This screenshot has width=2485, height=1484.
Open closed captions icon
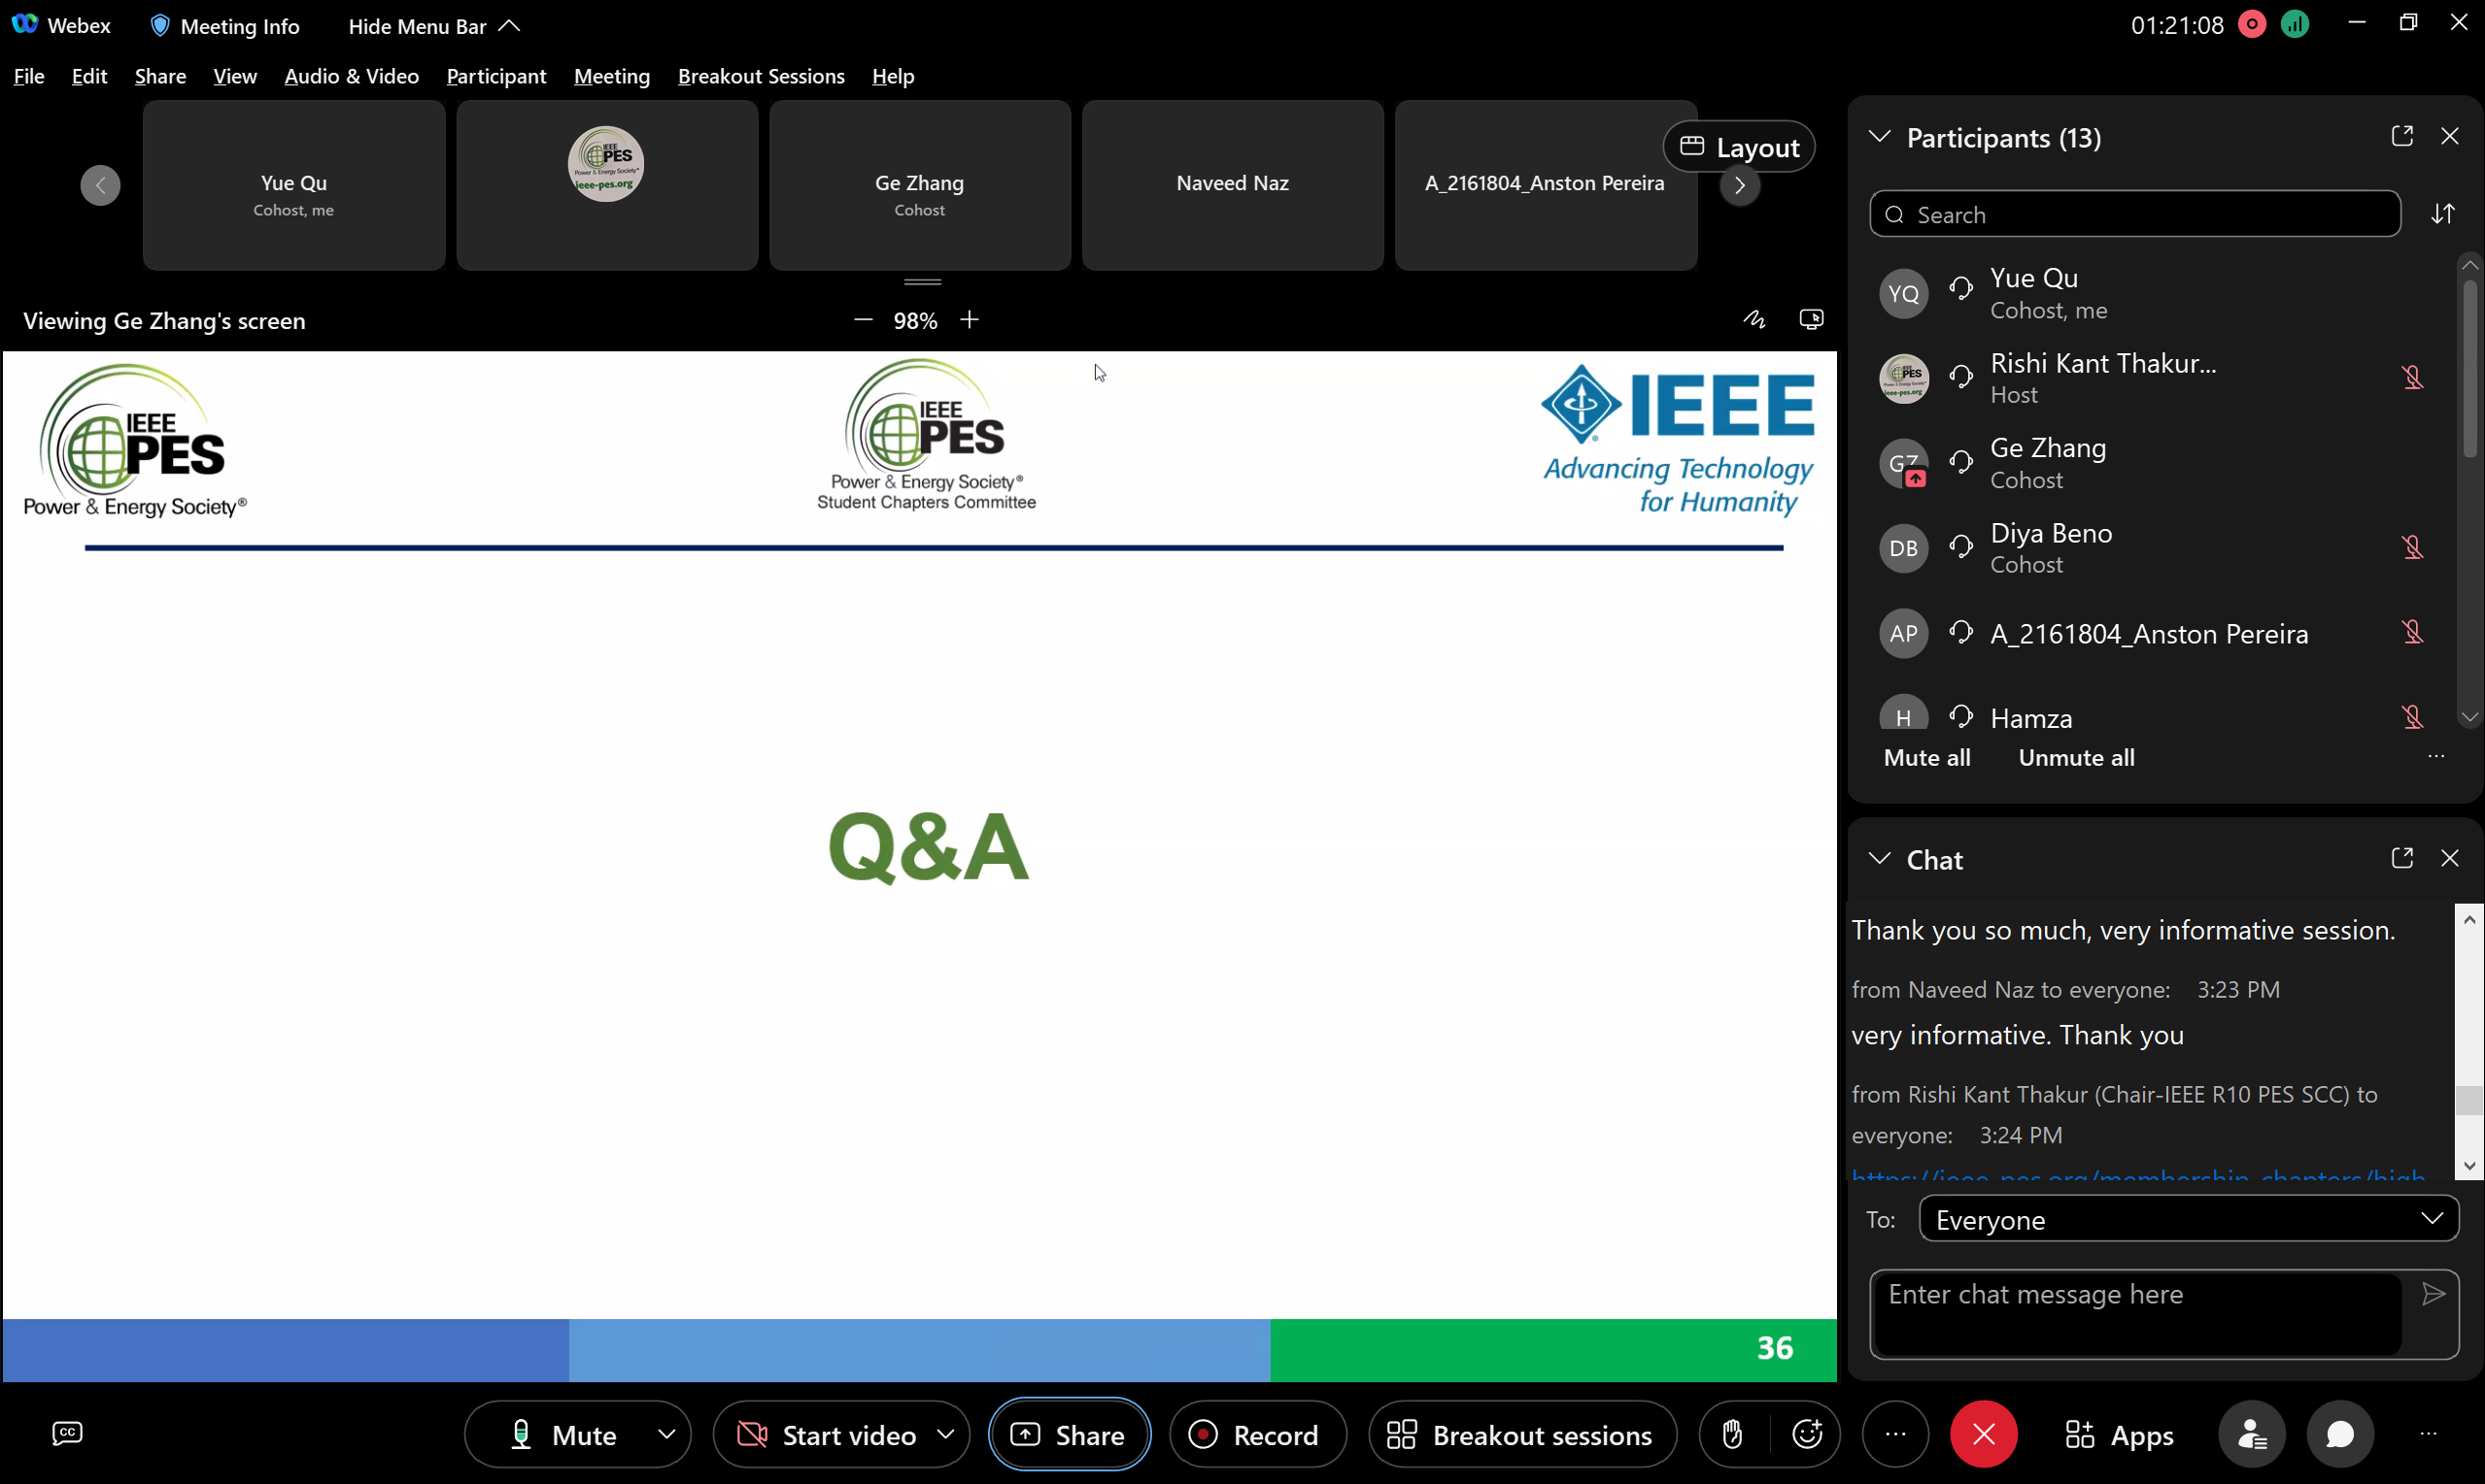click(x=67, y=1433)
